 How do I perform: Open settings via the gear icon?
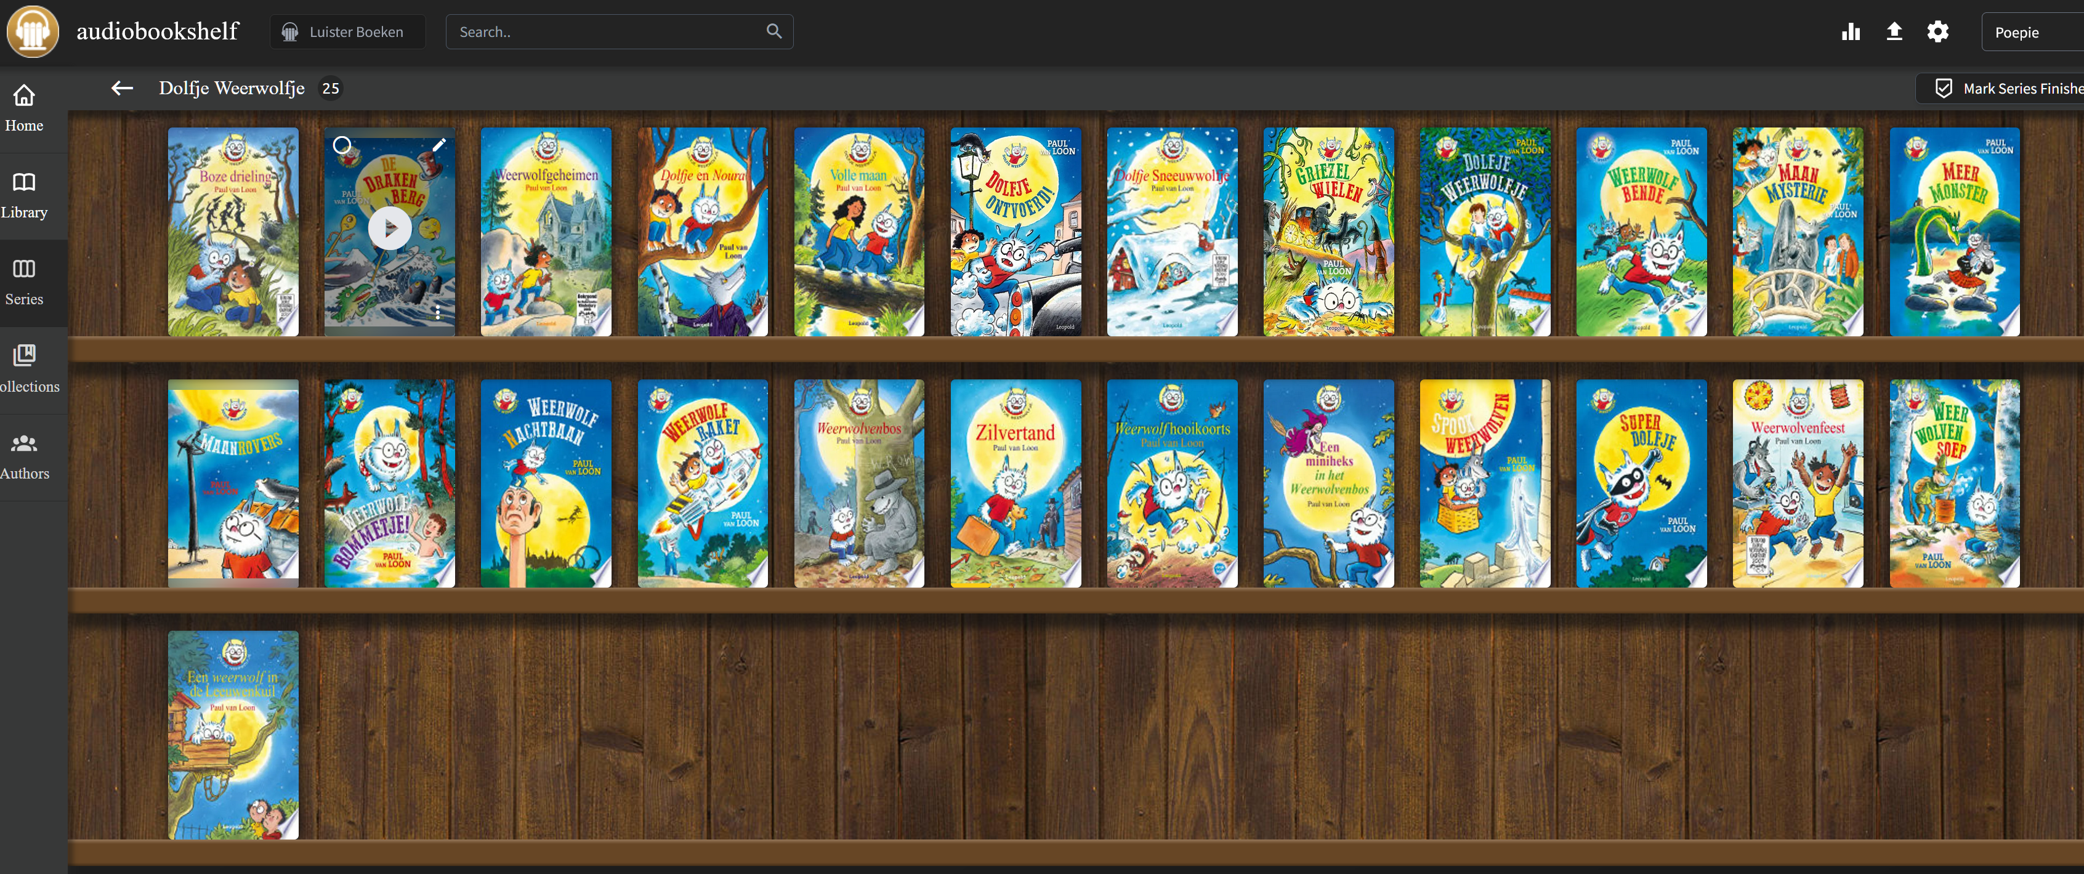pyautogui.click(x=1937, y=31)
